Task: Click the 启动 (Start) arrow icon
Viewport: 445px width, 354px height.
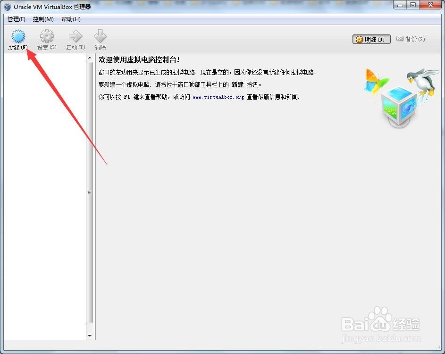Action: point(76,36)
